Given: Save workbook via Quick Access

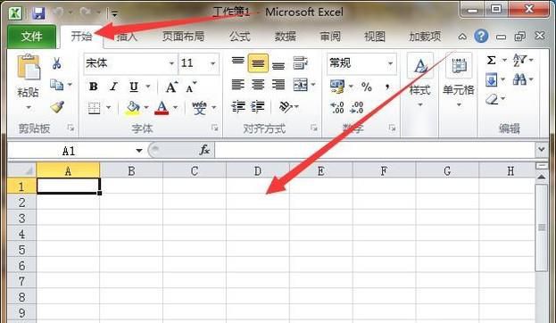Looking at the screenshot, I should click(x=38, y=13).
